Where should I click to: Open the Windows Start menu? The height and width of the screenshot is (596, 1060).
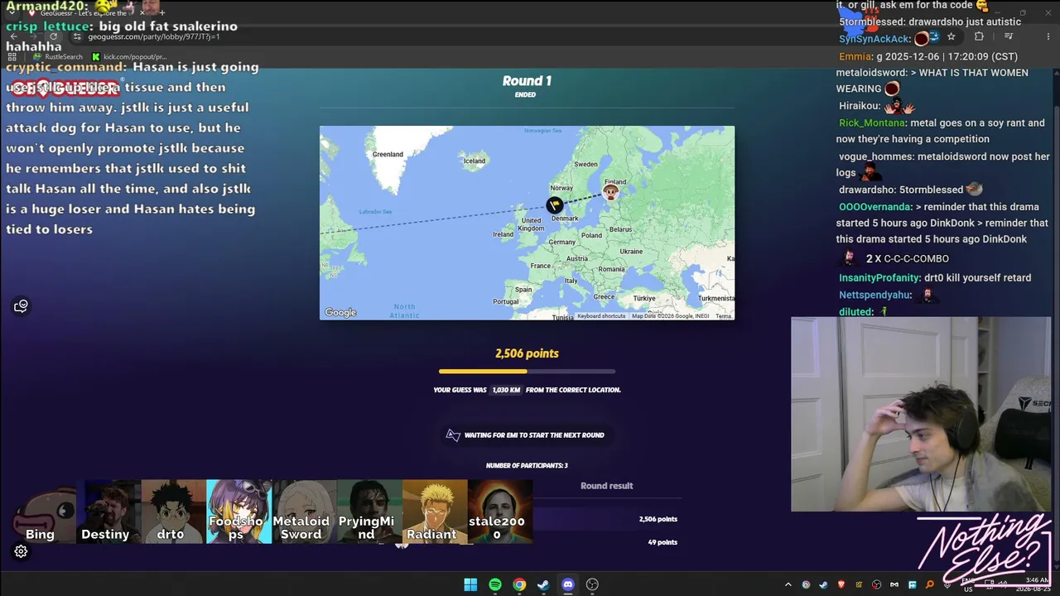[x=470, y=584]
